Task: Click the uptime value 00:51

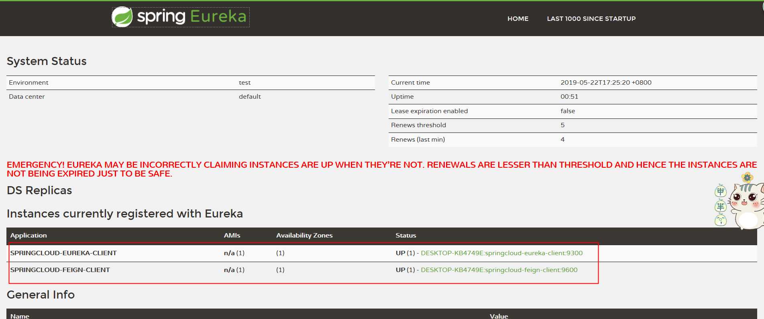Action: (x=569, y=96)
